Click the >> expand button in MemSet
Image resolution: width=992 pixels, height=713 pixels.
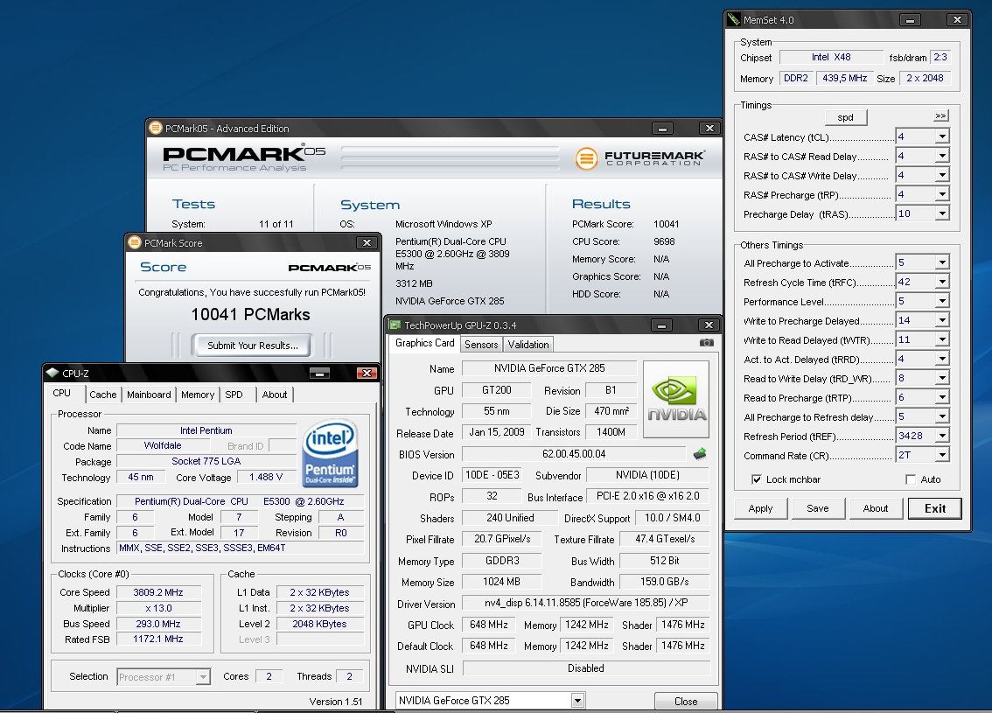coord(940,115)
